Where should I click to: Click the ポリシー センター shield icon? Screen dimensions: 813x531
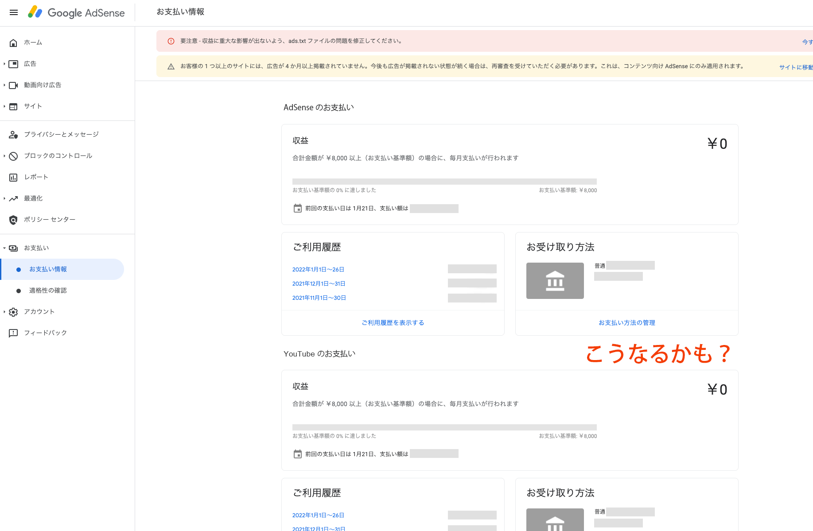point(13,220)
